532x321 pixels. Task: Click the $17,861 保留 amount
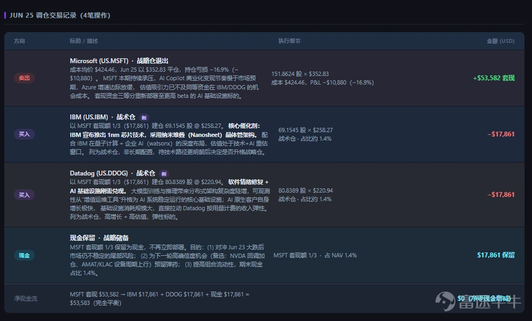coord(496,255)
